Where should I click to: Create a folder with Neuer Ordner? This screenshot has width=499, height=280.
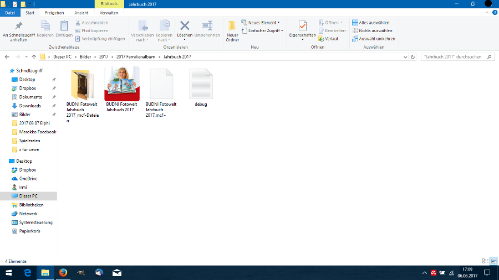click(232, 32)
